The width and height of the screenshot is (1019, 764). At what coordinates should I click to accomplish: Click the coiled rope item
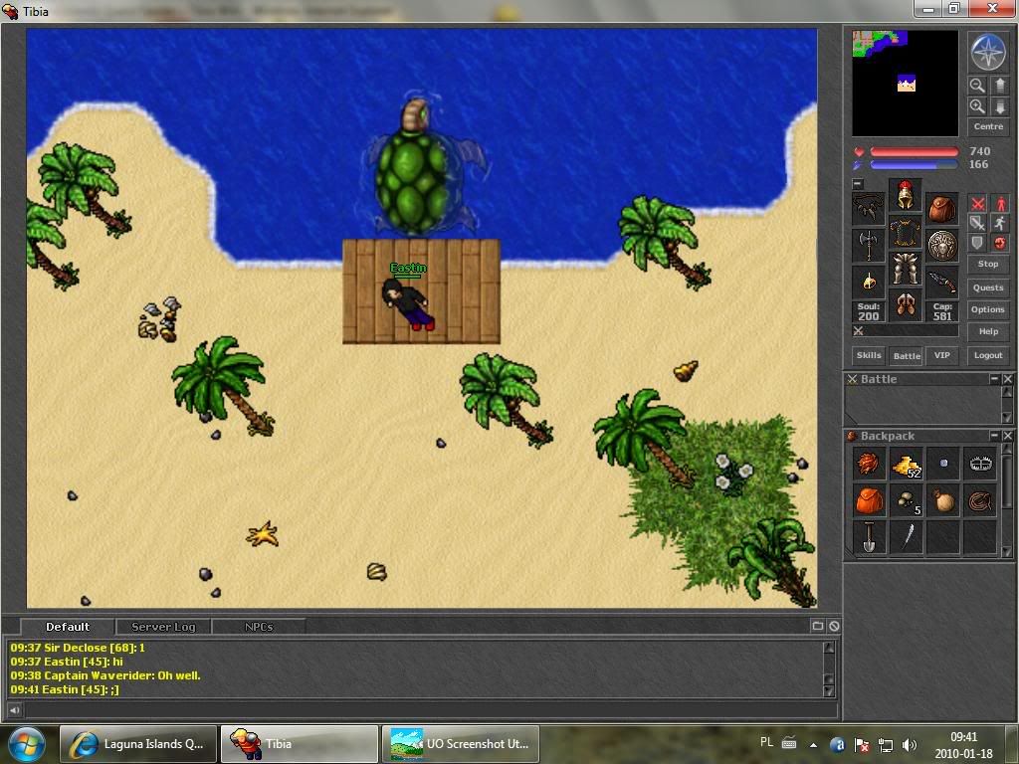tap(980, 501)
